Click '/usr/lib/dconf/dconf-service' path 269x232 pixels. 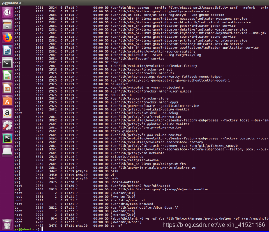tap(138, 59)
